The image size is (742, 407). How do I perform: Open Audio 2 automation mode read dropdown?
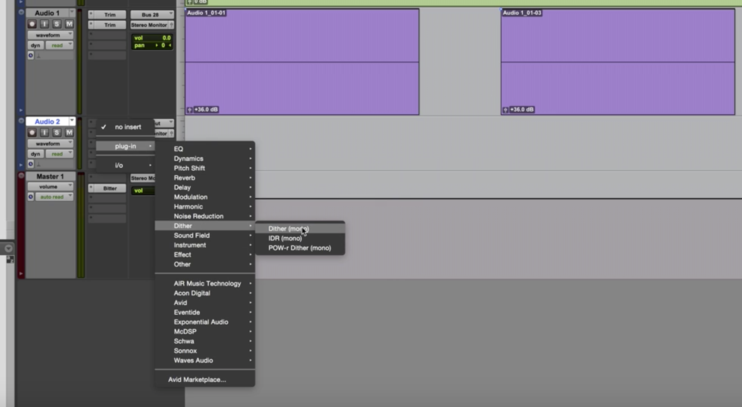tap(60, 154)
